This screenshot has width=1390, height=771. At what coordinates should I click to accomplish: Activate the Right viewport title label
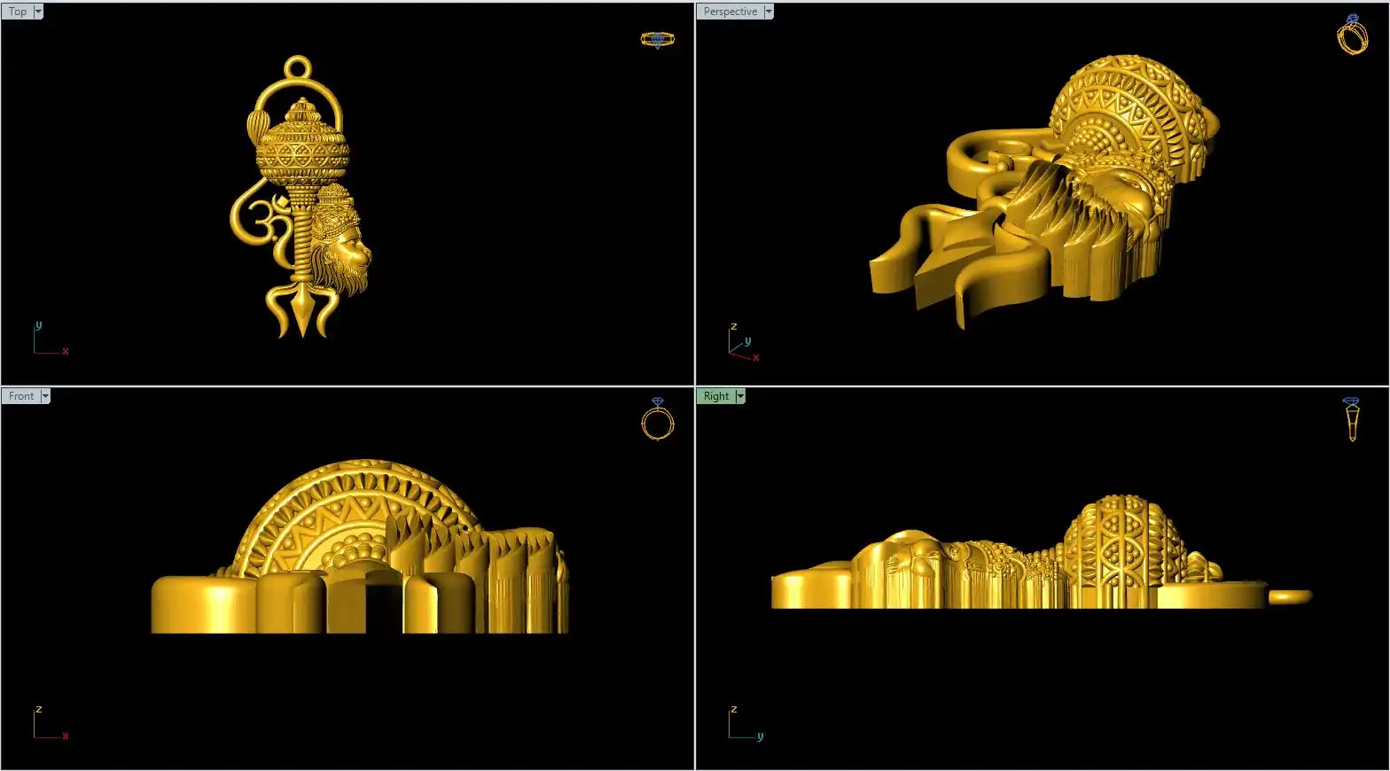click(715, 396)
